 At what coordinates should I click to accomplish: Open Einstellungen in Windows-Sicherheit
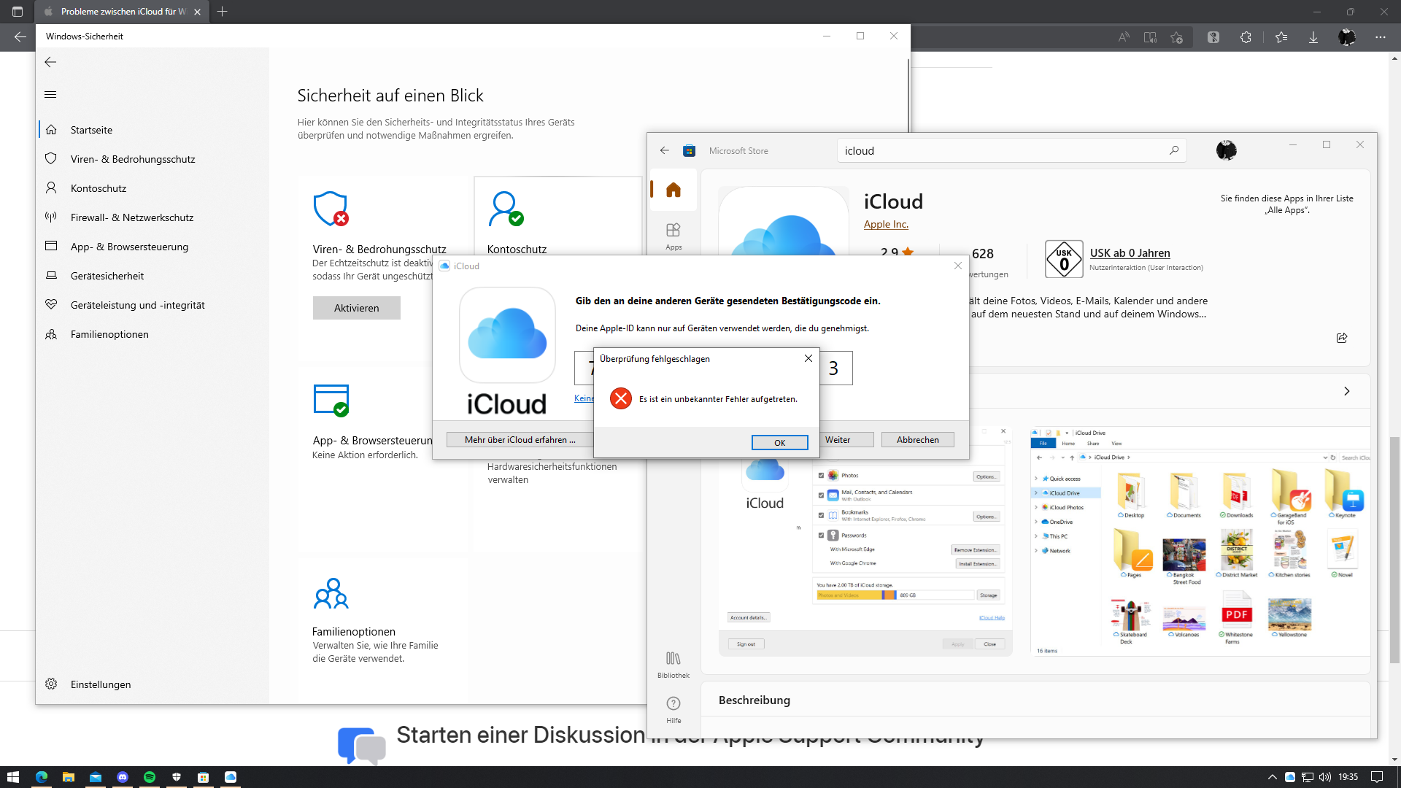(101, 684)
